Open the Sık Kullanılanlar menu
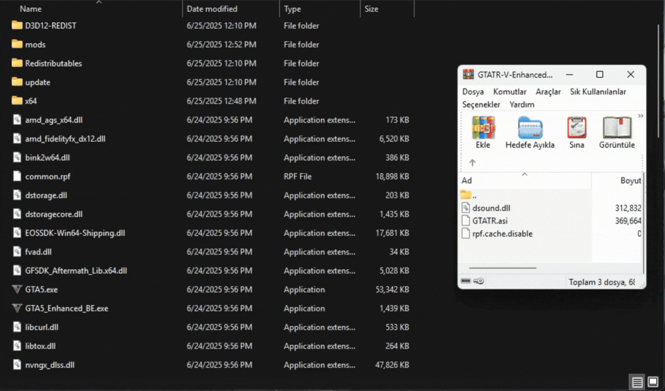 click(598, 92)
